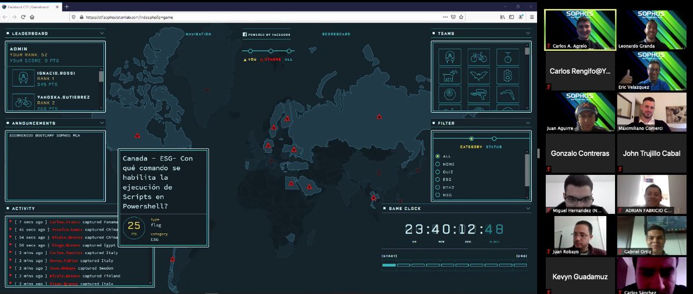Click the Powered by Facebook logo
The image size is (693, 294).
tap(267, 35)
